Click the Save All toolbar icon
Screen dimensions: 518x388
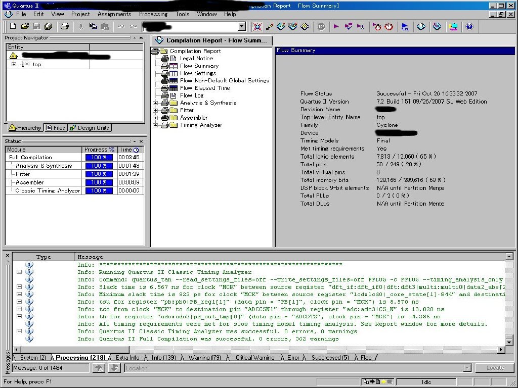point(49,26)
